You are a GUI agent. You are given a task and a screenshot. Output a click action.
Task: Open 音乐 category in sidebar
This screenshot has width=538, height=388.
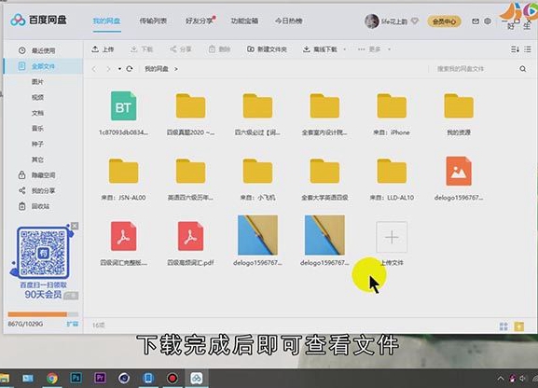tap(37, 129)
